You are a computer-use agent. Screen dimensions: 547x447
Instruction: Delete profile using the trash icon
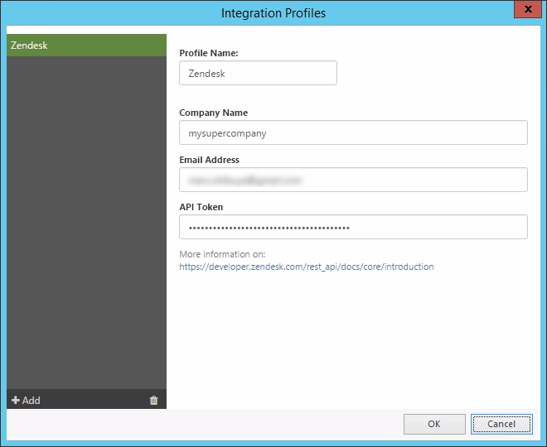click(x=154, y=400)
